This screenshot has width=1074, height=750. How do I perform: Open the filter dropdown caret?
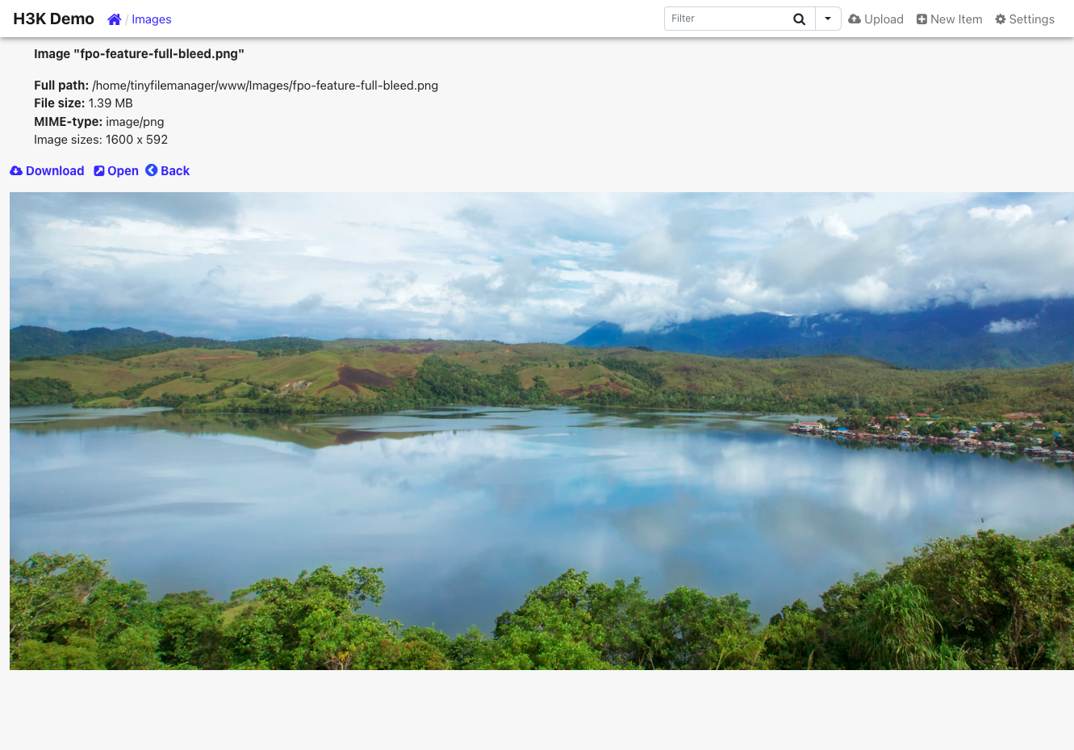click(x=828, y=19)
